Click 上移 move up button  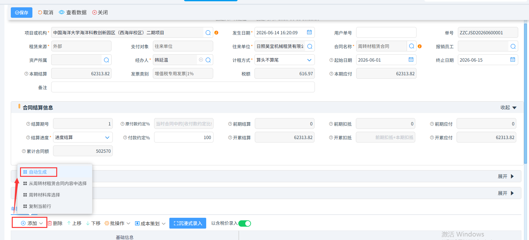click(x=74, y=223)
